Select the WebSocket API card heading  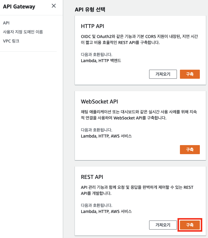point(99,102)
